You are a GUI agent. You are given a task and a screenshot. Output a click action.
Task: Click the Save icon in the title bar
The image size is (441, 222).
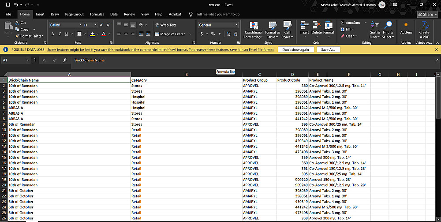pyautogui.click(x=8, y=5)
